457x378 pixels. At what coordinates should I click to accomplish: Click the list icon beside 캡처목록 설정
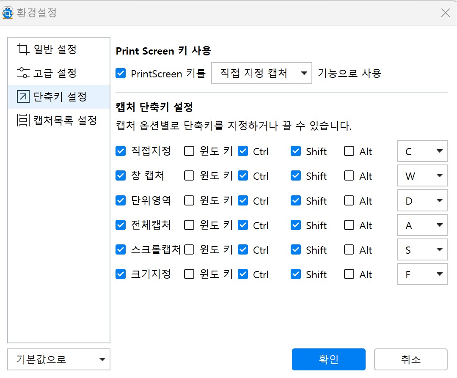23,120
